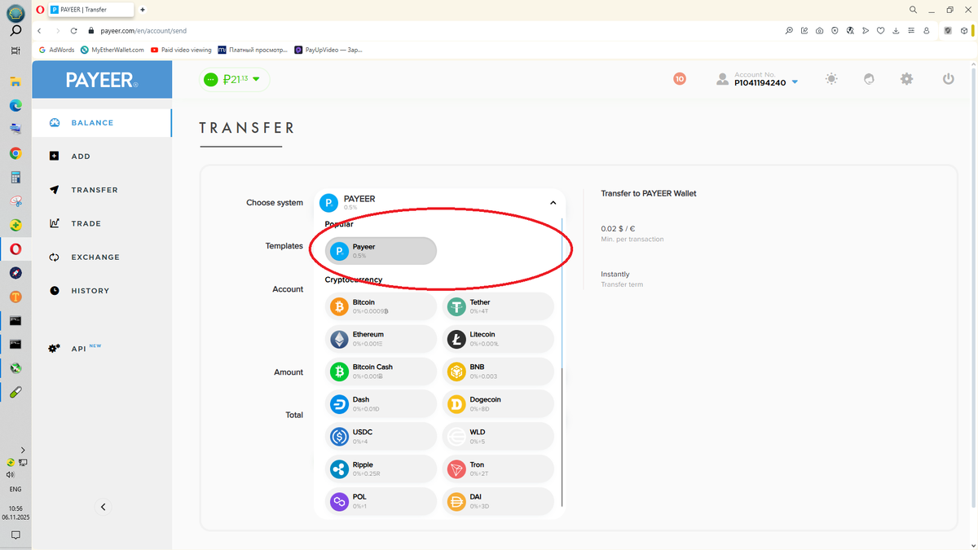Bookmark this page with heart icon
The height and width of the screenshot is (550, 978).
click(881, 30)
